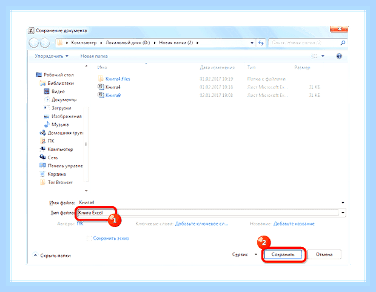Click the Панель управления icon
Image resolution: width=376 pixels, height=292 pixels.
[42, 165]
